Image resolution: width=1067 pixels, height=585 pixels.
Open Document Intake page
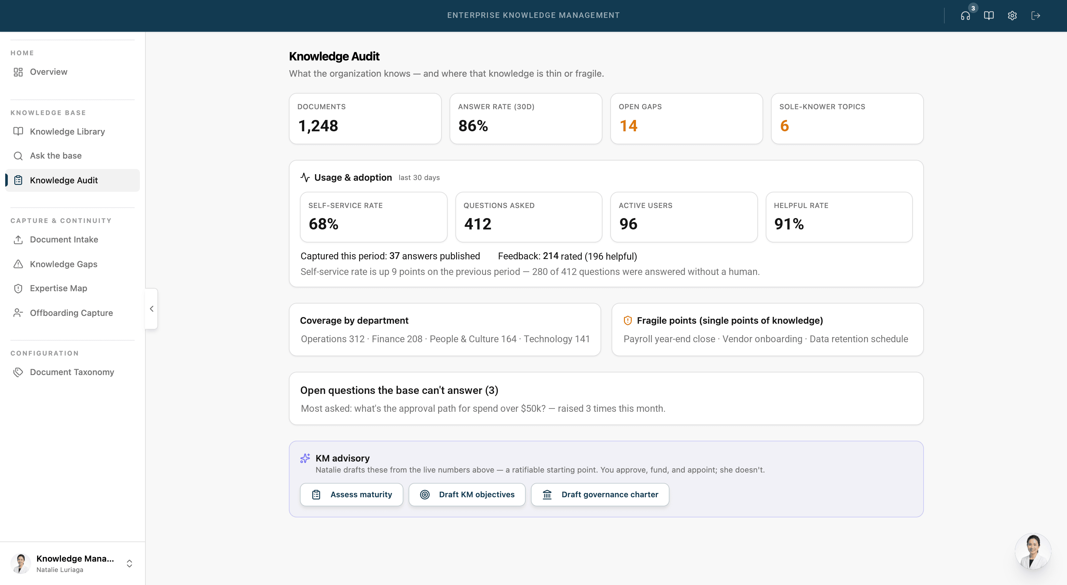(73, 240)
